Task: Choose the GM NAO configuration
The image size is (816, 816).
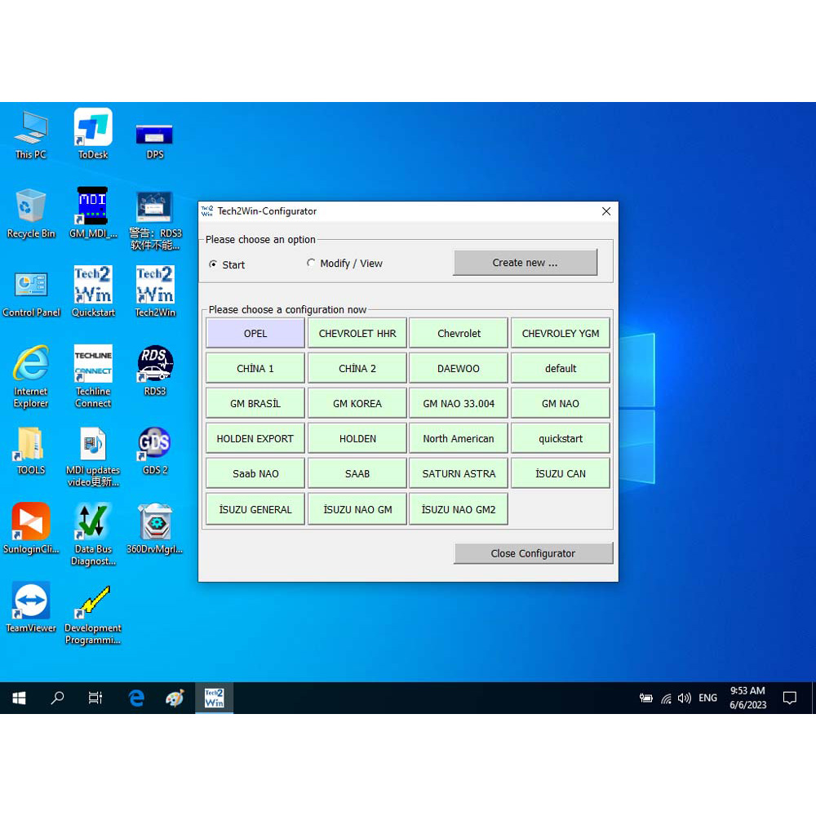Action: tap(561, 403)
